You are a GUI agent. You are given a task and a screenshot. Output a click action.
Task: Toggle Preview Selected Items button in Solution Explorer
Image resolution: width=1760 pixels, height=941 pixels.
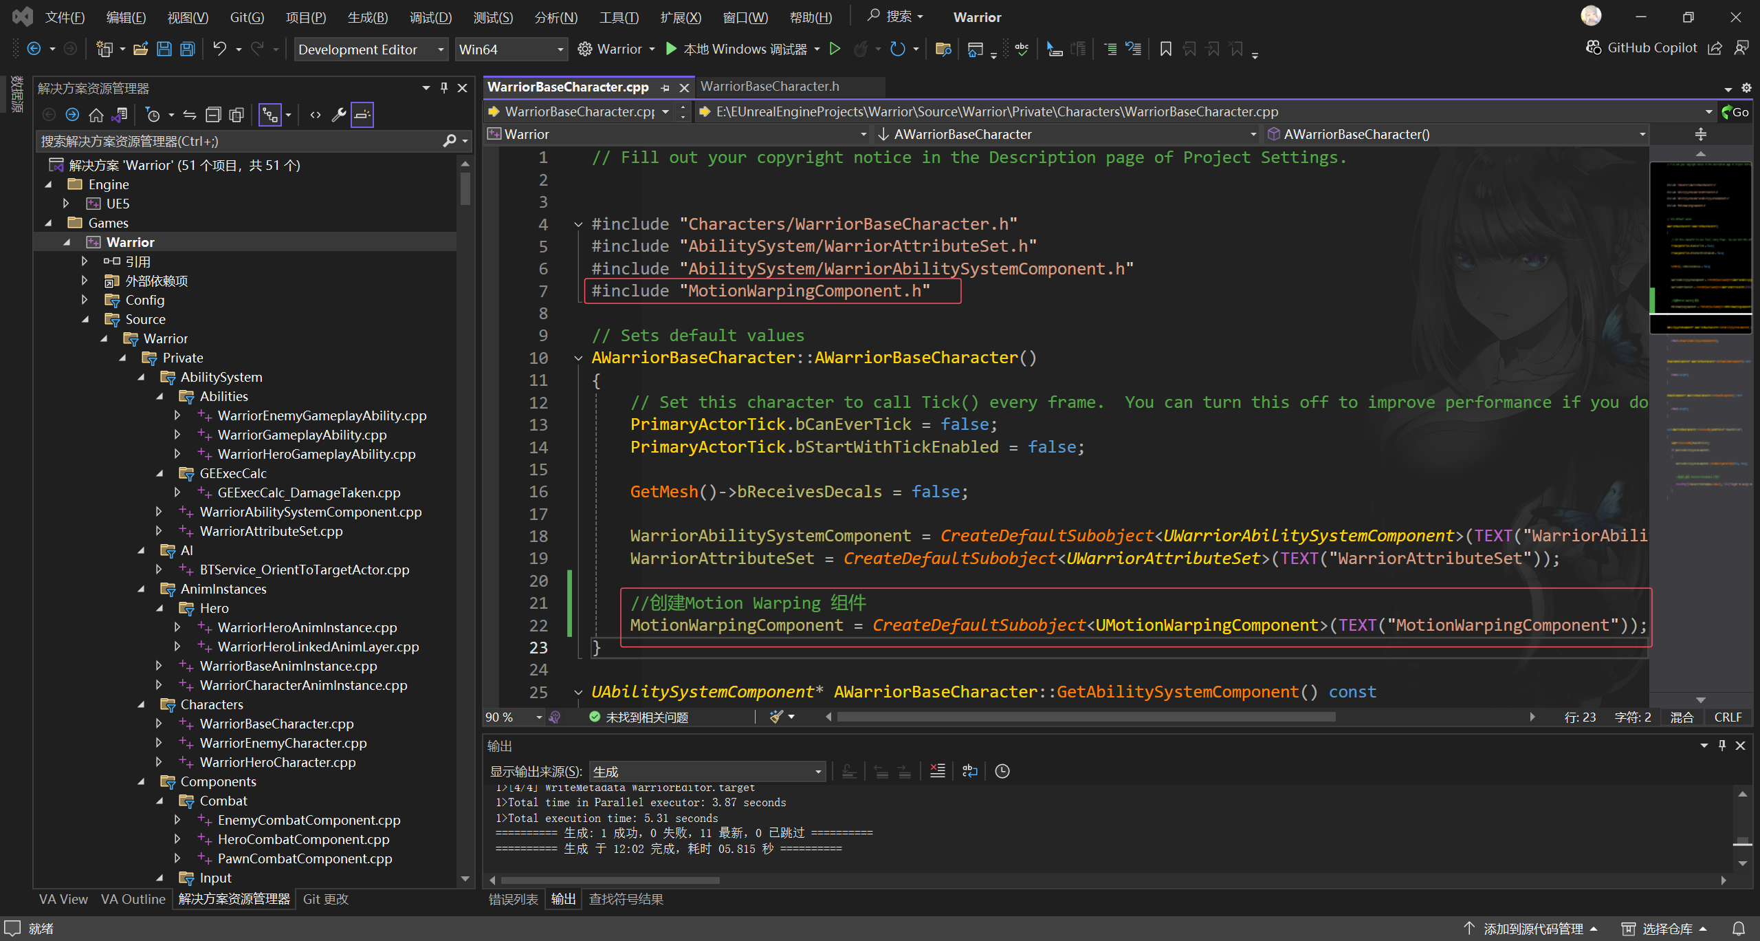coord(362,115)
